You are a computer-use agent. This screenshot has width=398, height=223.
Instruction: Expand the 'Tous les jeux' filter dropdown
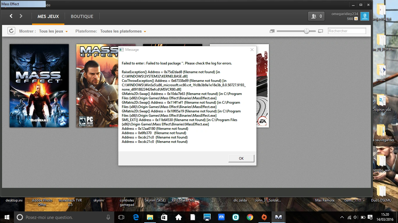point(53,31)
